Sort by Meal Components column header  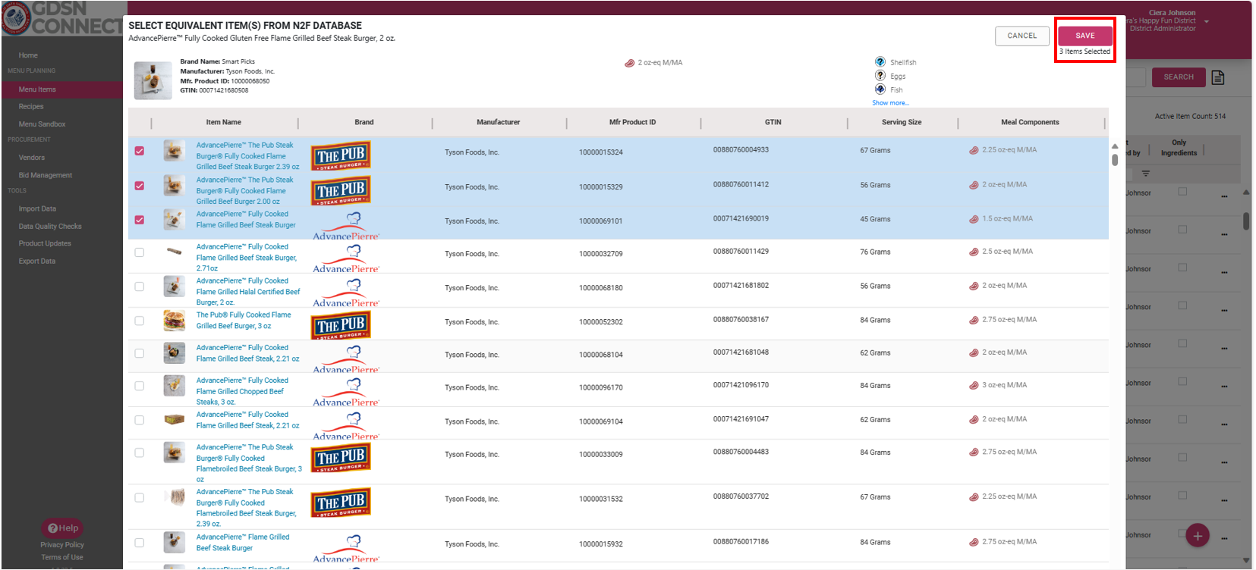1030,122
